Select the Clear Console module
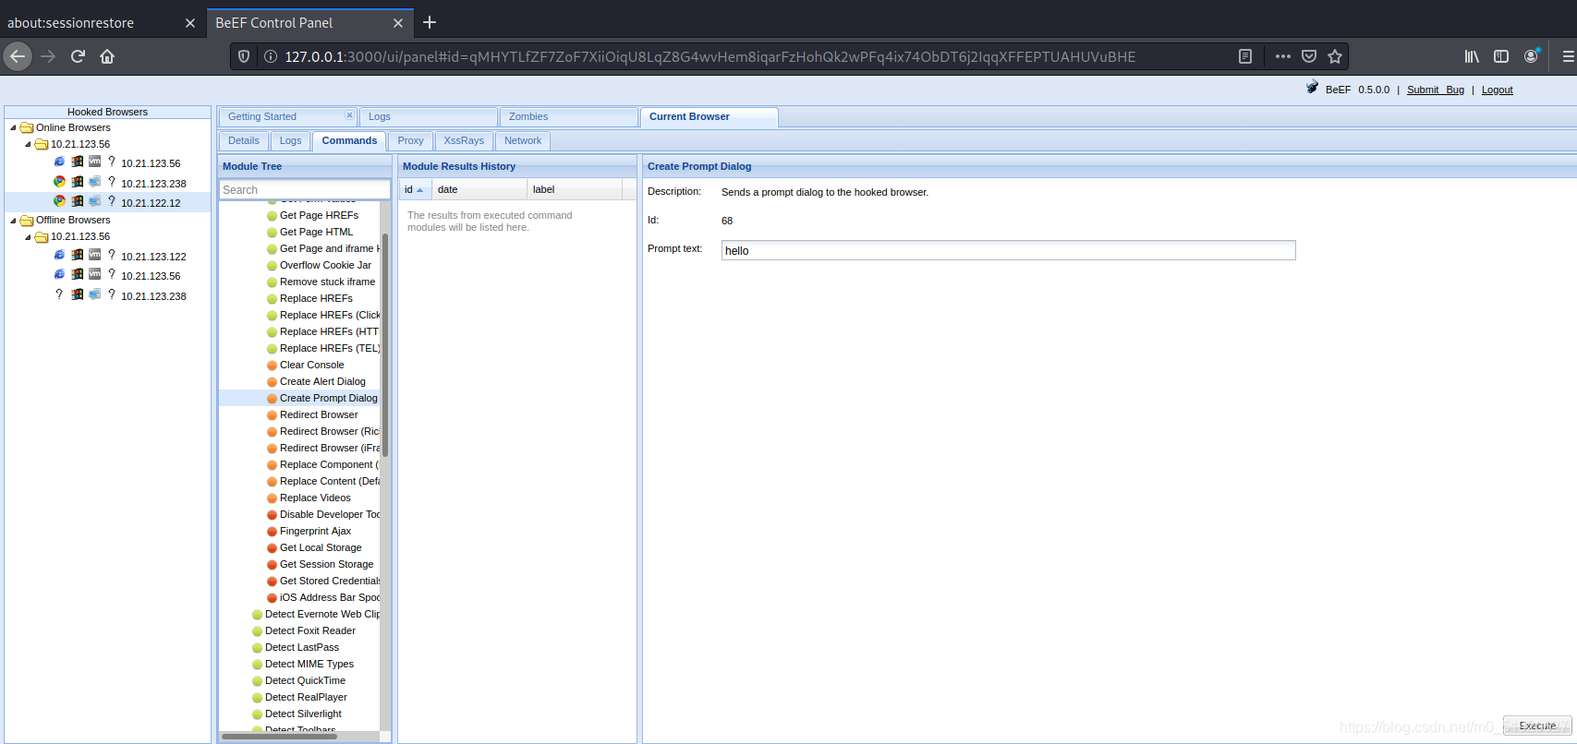 [311, 366]
